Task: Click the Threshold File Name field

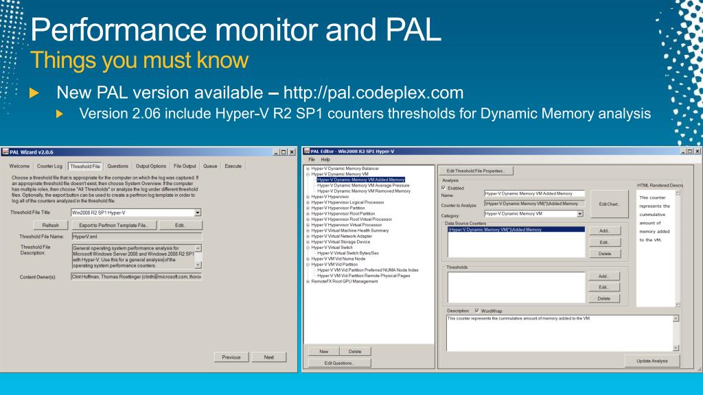Action: coord(136,237)
